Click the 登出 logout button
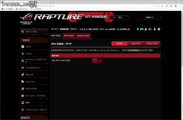Screen dimensions: 183x120 coord(119,17)
